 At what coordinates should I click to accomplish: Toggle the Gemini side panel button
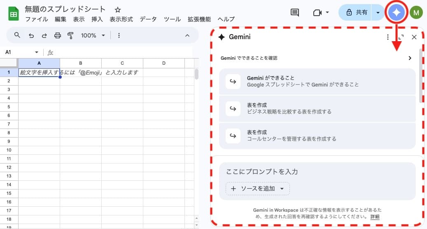[x=396, y=12]
